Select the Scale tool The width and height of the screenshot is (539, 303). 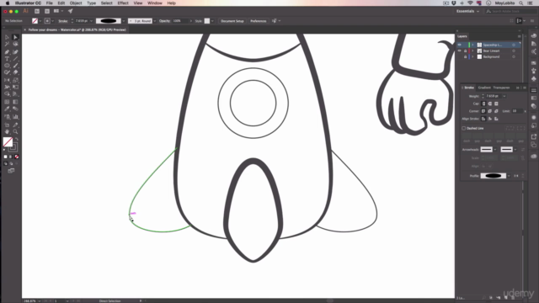tap(15, 80)
